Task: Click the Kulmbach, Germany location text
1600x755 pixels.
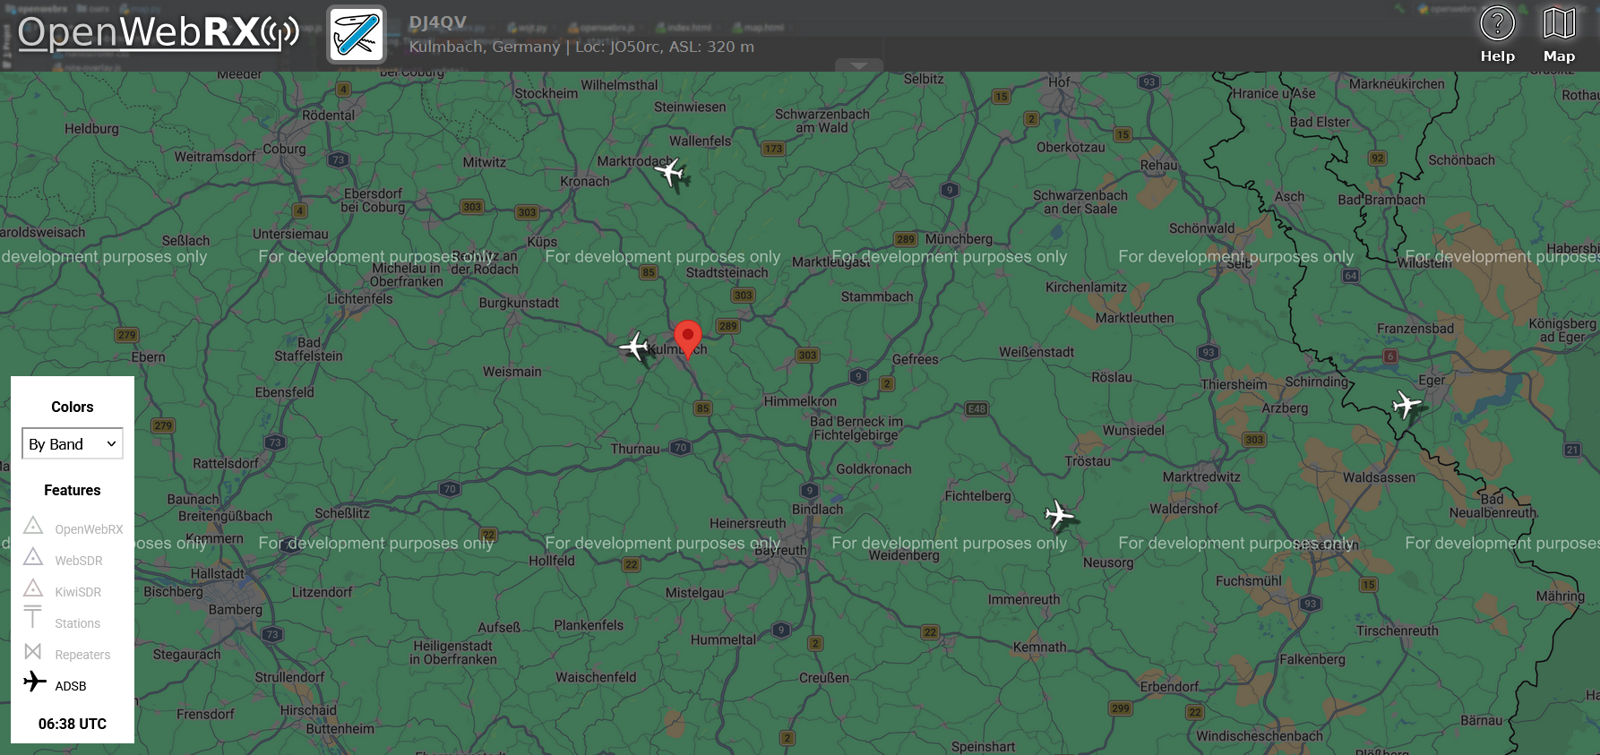Action: point(485,47)
